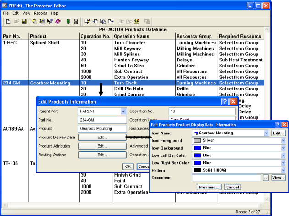Screen dimensions: 289x216
Task: Activate the What's This help pointer icon
Action: [50, 22]
